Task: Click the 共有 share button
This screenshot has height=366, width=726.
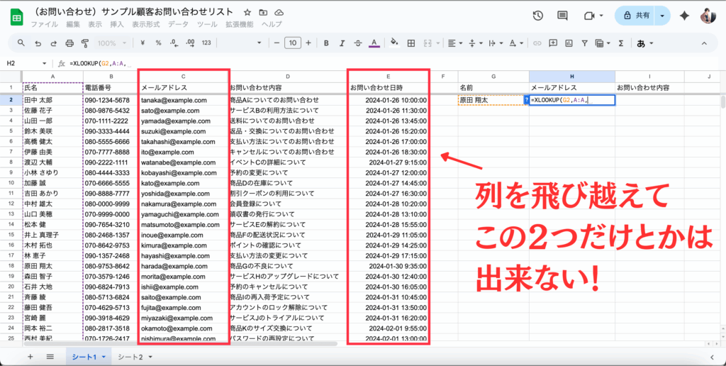Action: click(x=636, y=16)
